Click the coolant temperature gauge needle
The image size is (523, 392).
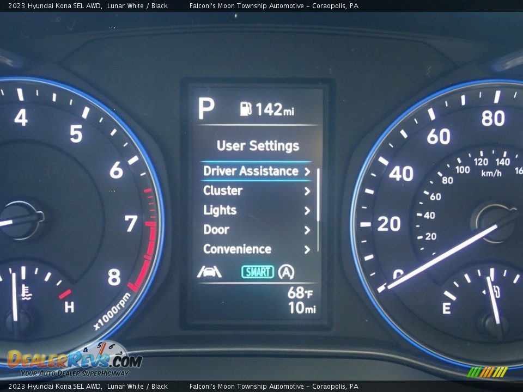click(x=14, y=297)
